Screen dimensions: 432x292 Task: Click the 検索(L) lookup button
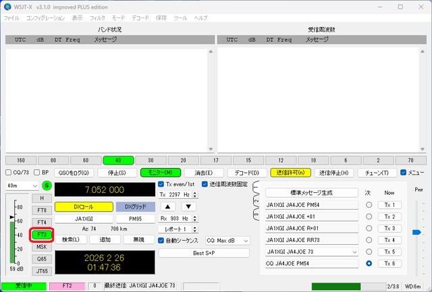tap(71, 239)
